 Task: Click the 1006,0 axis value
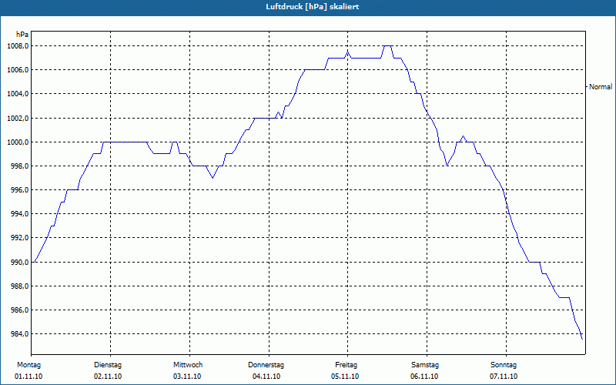click(x=18, y=70)
